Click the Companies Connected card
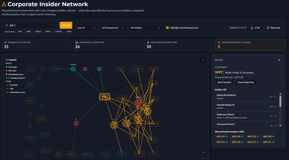 pyautogui.click(x=108, y=45)
